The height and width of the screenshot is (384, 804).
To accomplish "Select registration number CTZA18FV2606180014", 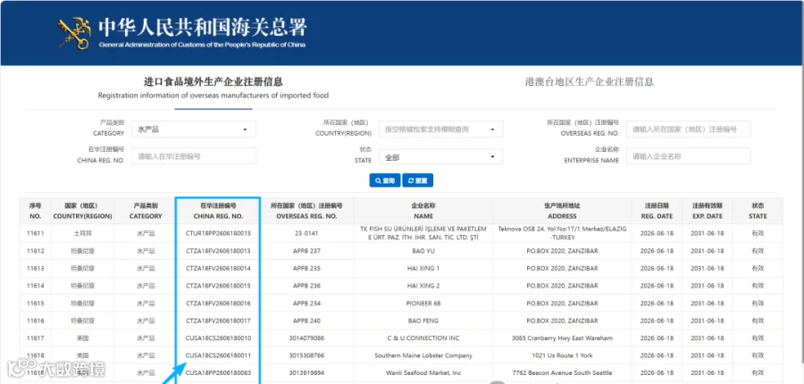I will tap(218, 268).
